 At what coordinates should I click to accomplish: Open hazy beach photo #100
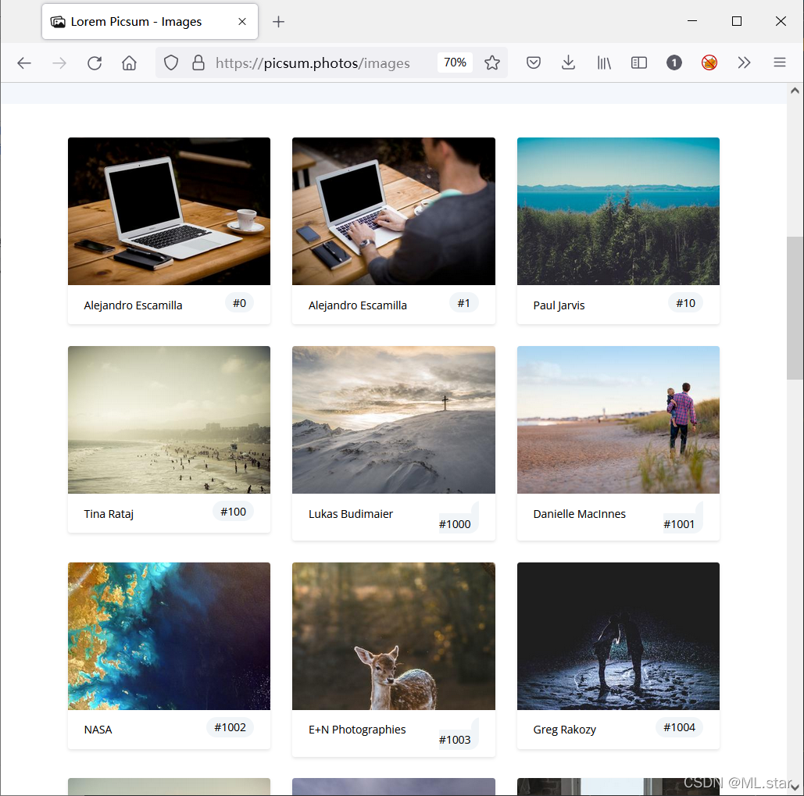coord(170,419)
